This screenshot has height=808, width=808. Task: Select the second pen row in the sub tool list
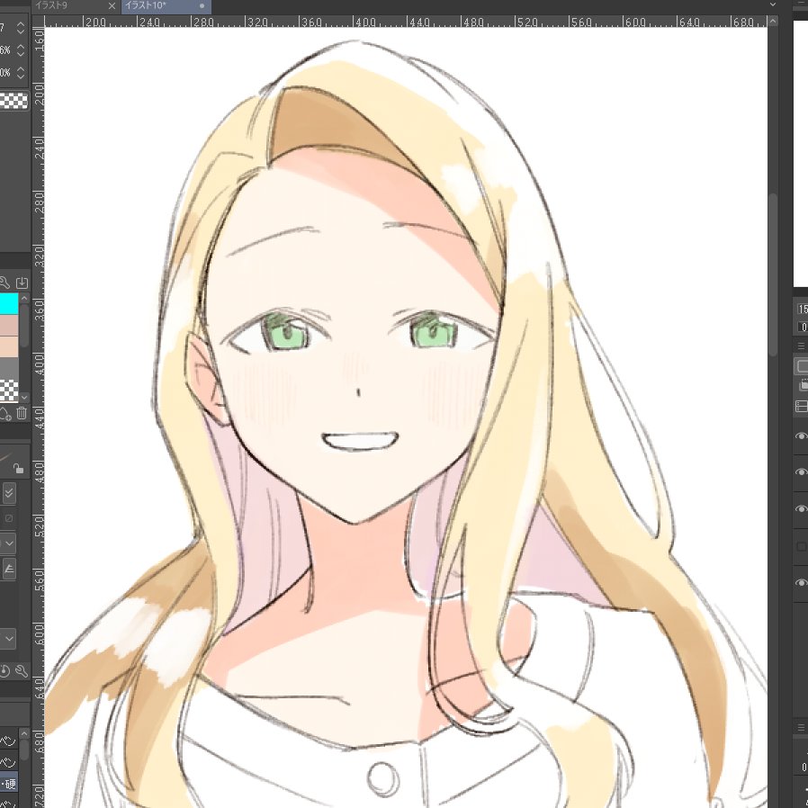(9, 762)
